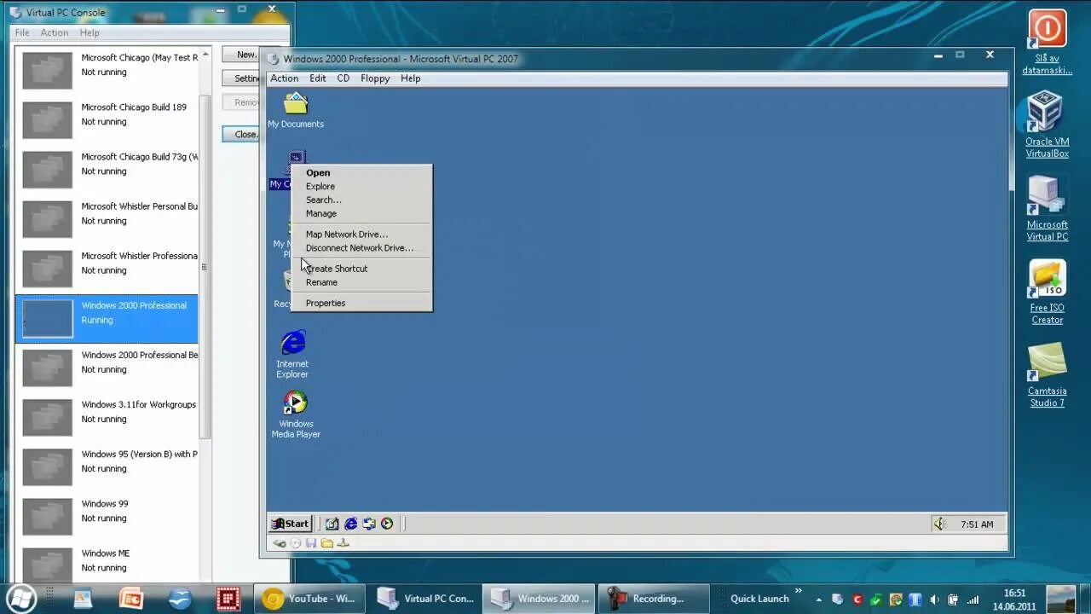Open Action menu in Virtual PC Console

point(55,32)
